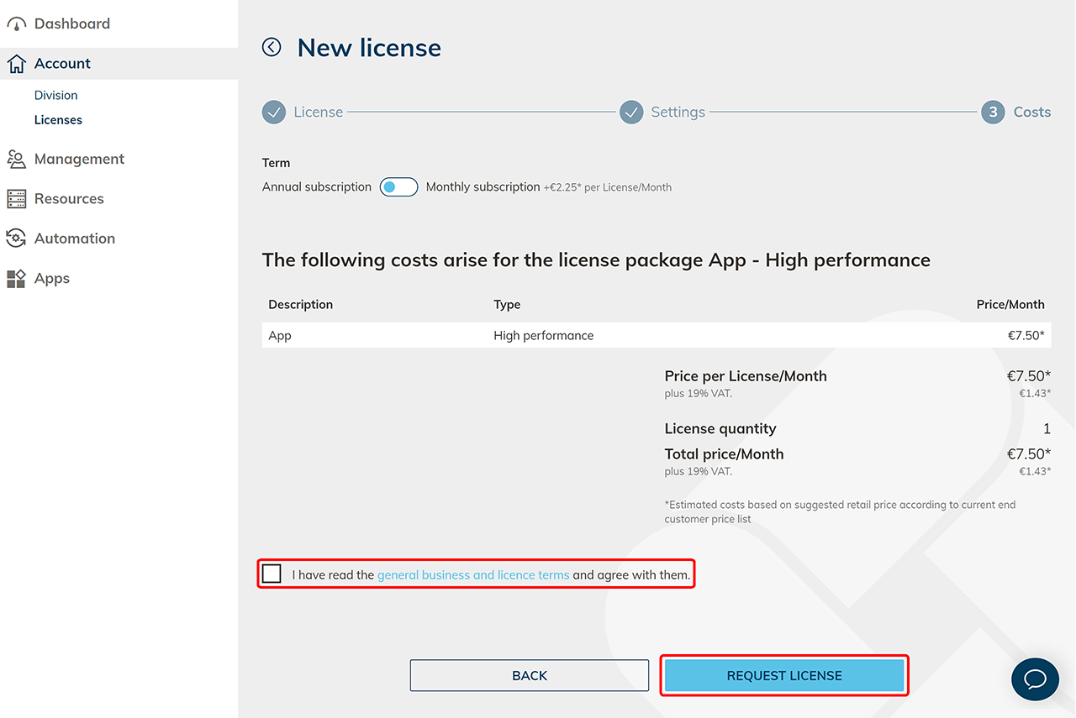
Task: Select the App High performance table row
Action: click(656, 336)
